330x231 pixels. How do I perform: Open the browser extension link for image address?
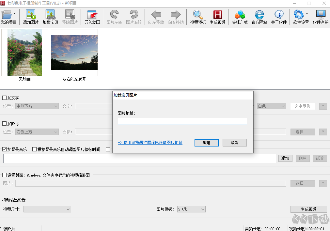click(149, 143)
